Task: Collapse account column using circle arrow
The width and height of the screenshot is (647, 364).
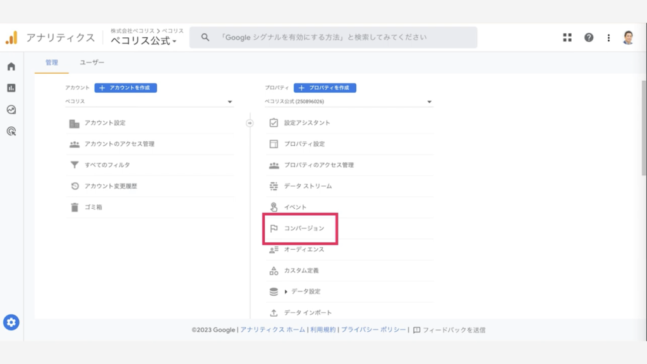Action: tap(250, 123)
